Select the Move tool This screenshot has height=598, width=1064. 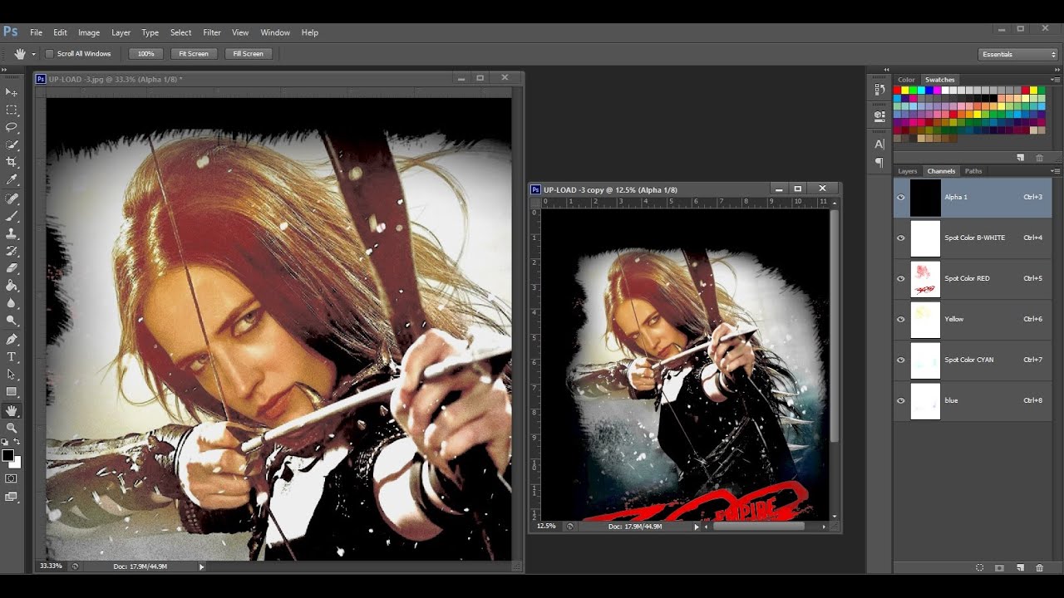point(12,92)
